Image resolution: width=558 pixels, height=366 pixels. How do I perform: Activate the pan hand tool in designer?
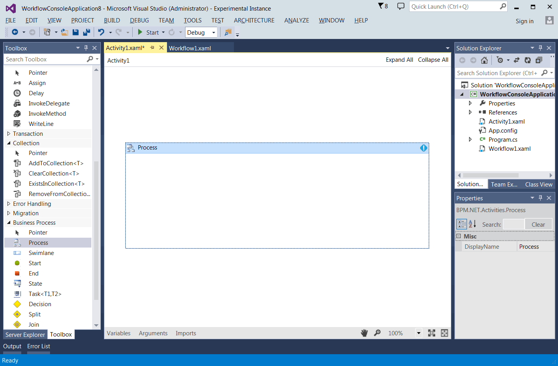[364, 333]
